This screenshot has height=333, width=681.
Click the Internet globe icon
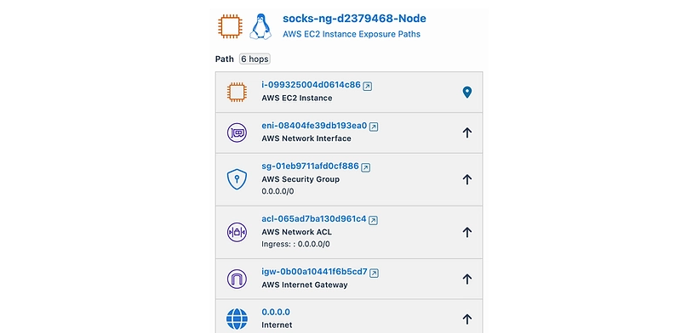(237, 319)
